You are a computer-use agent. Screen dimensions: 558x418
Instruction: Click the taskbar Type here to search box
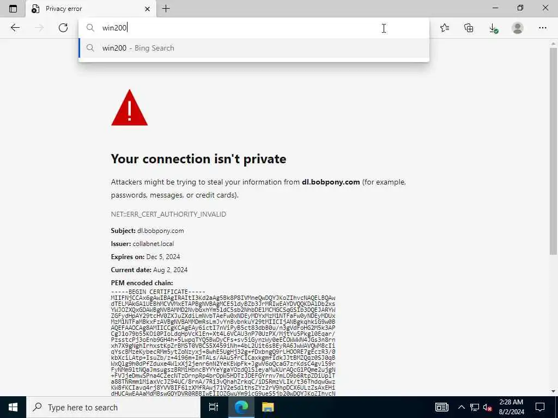tap(113, 407)
